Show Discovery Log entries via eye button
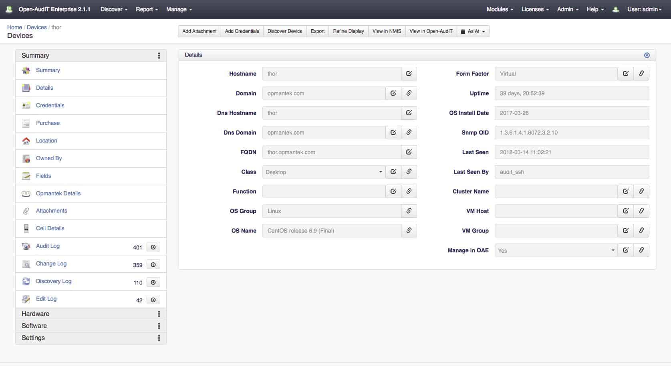The width and height of the screenshot is (671, 366). pos(153,282)
